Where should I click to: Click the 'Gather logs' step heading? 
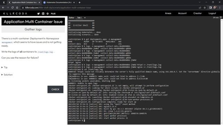(x=33, y=29)
